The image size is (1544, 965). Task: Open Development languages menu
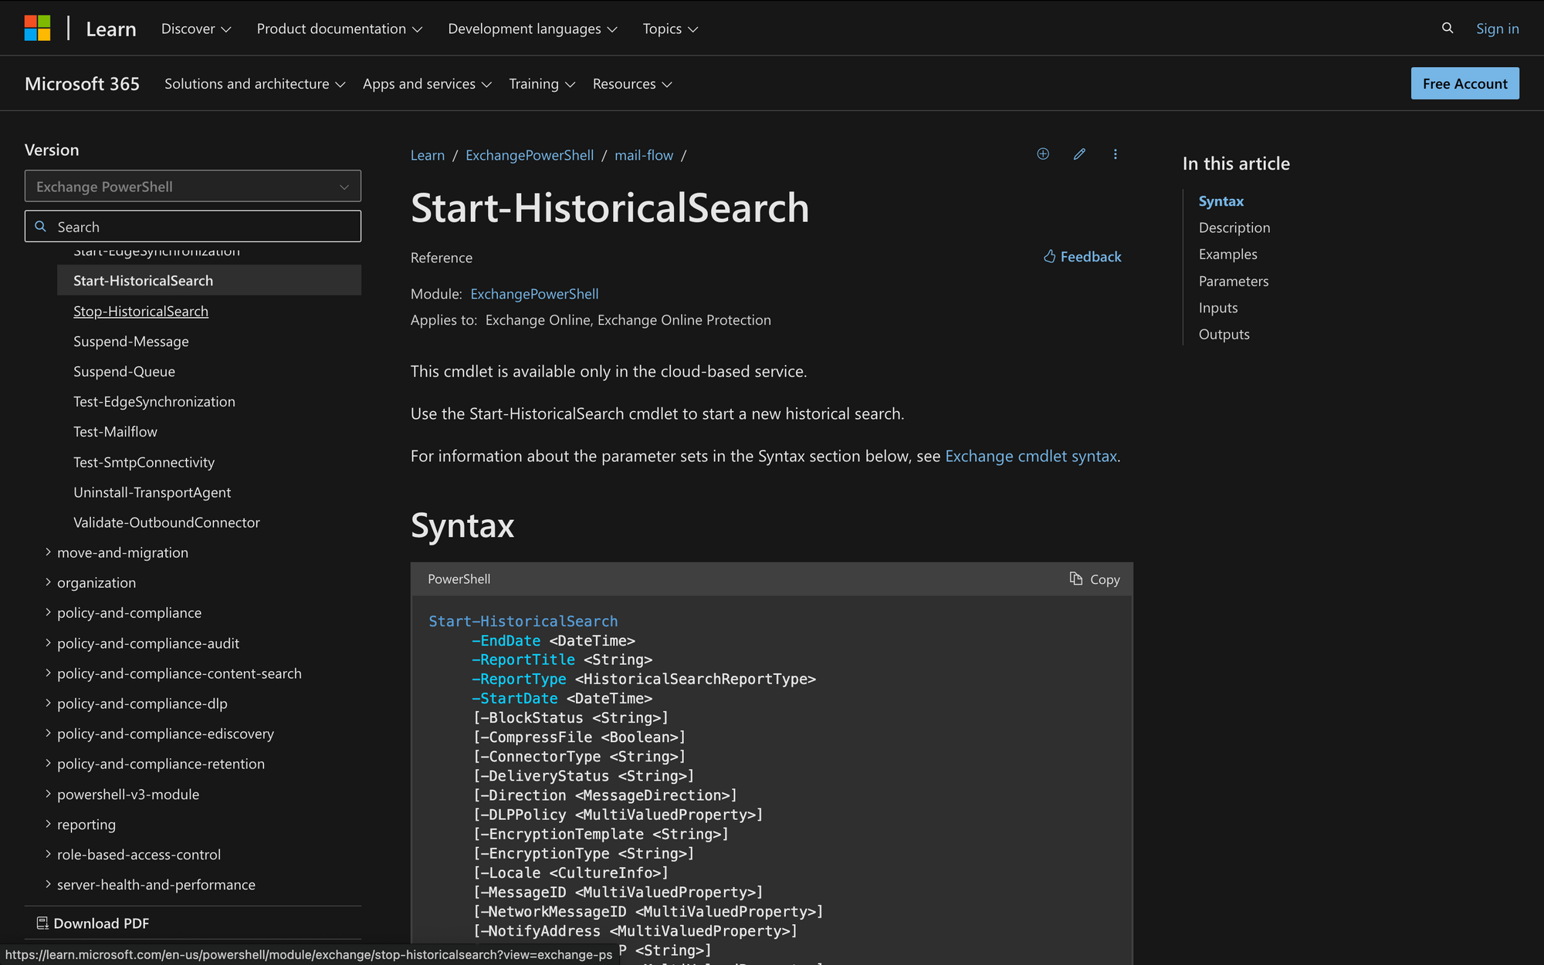533,29
